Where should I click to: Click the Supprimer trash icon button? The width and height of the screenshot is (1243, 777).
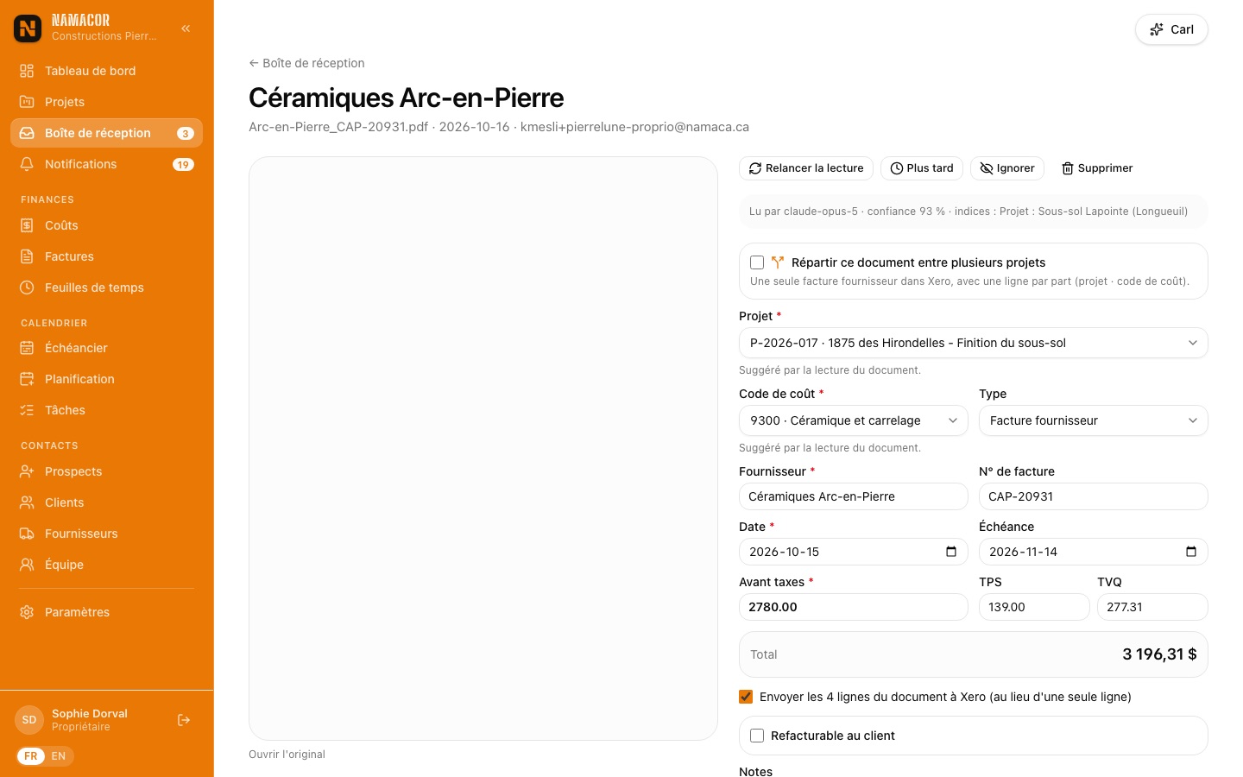[x=1097, y=168]
